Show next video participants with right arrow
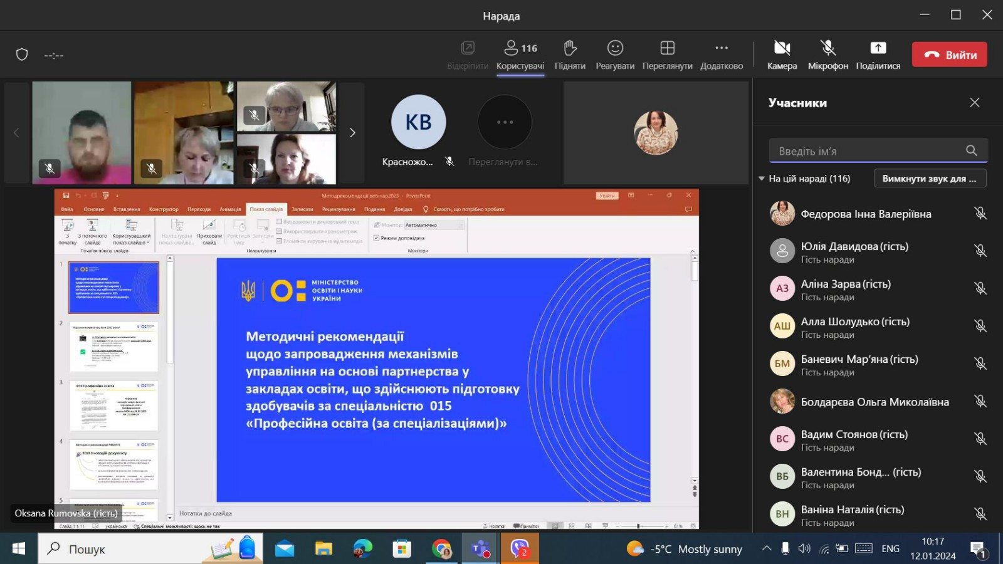This screenshot has width=1003, height=564. [x=352, y=132]
